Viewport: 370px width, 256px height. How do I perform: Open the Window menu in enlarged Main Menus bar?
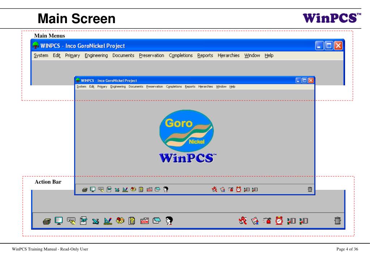tap(252, 55)
